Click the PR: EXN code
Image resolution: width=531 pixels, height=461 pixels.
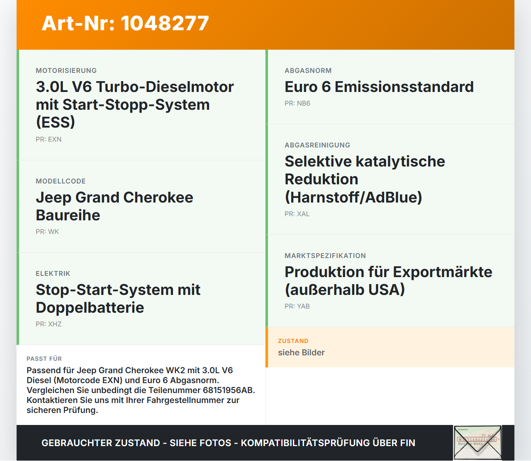(49, 140)
